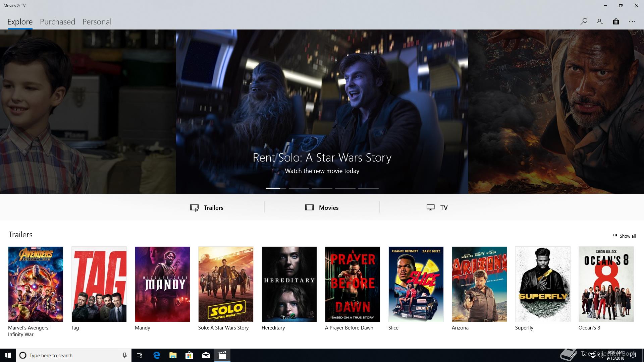644x362 pixels.
Task: Open the Superfly movie poster
Action: [543, 284]
